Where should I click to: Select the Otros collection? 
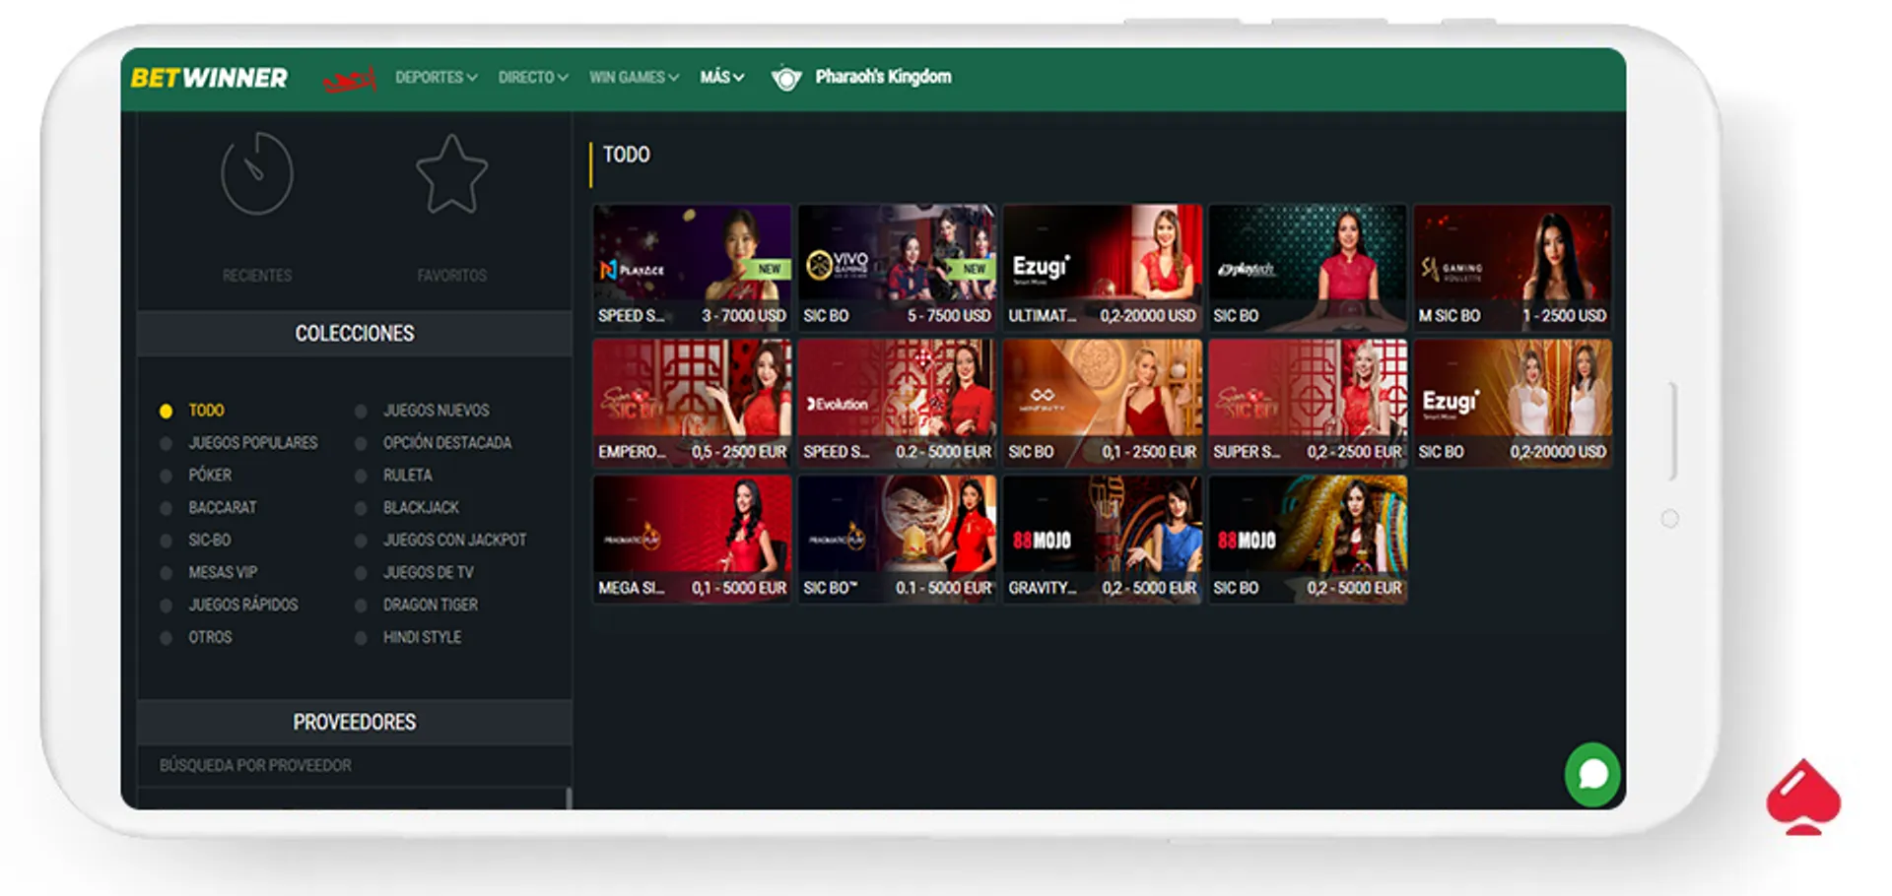coord(210,638)
